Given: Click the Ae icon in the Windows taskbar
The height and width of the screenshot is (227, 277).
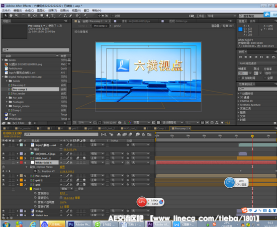Looking at the screenshot, I should coord(150,224).
